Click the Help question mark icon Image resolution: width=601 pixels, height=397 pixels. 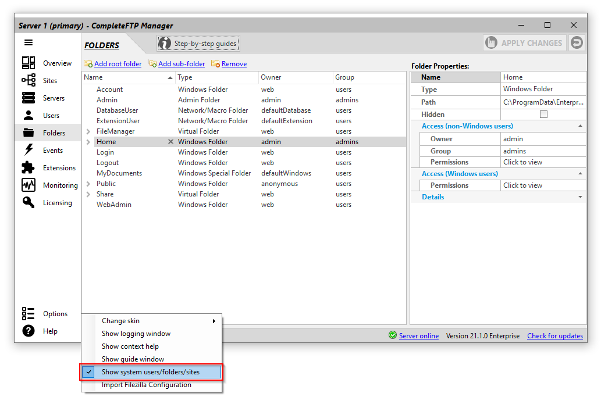tap(29, 331)
